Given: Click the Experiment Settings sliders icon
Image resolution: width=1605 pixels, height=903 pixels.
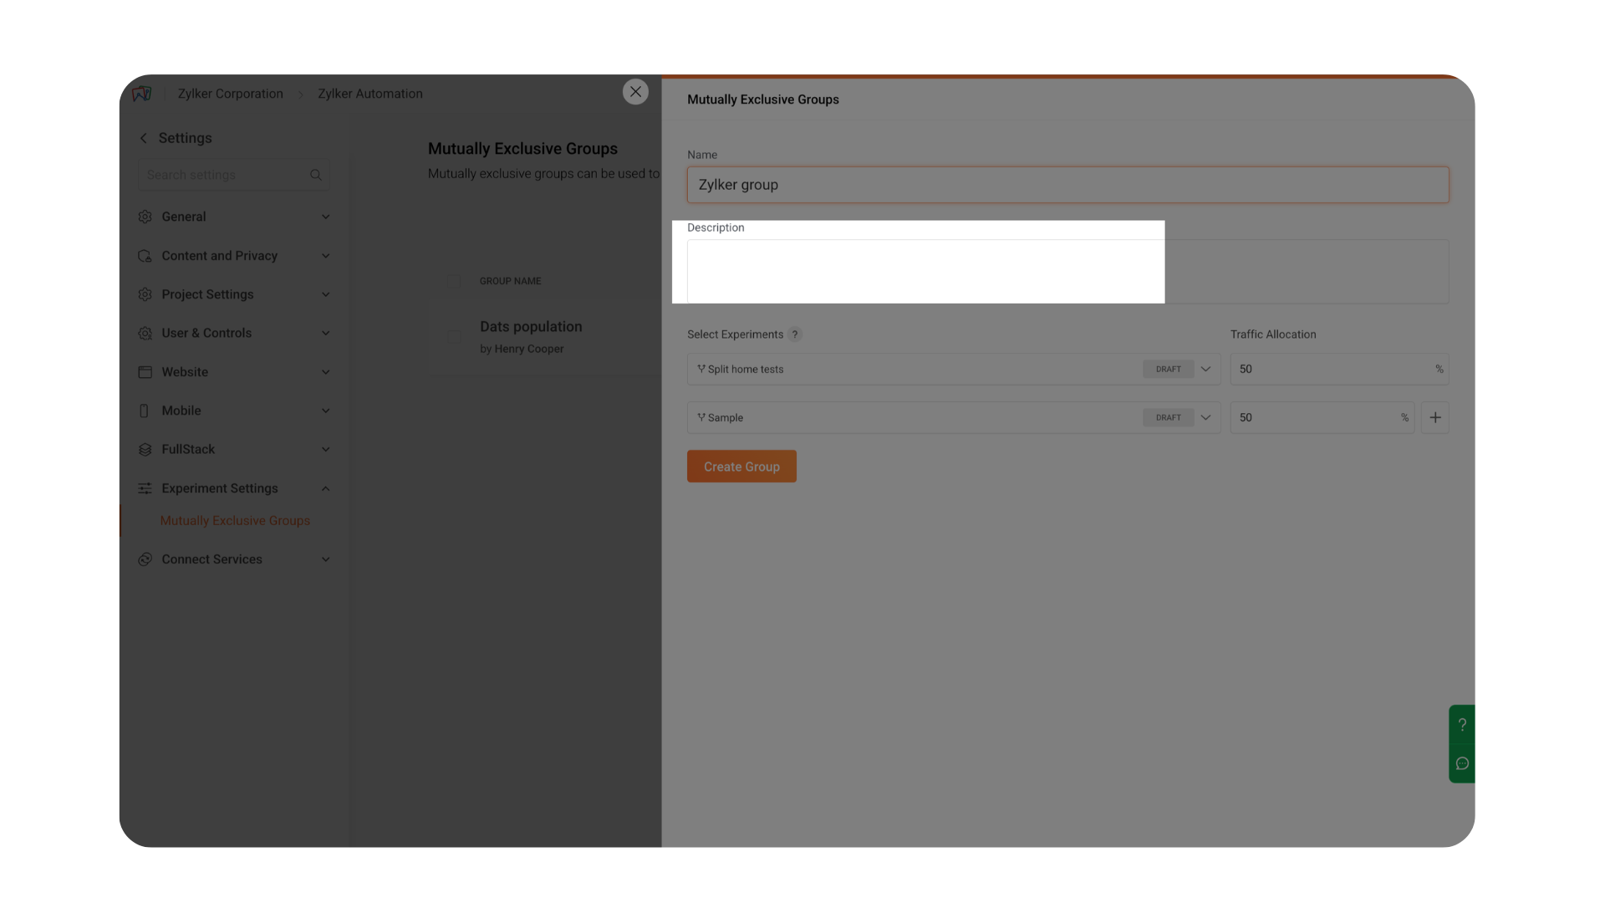Looking at the screenshot, I should (x=145, y=488).
